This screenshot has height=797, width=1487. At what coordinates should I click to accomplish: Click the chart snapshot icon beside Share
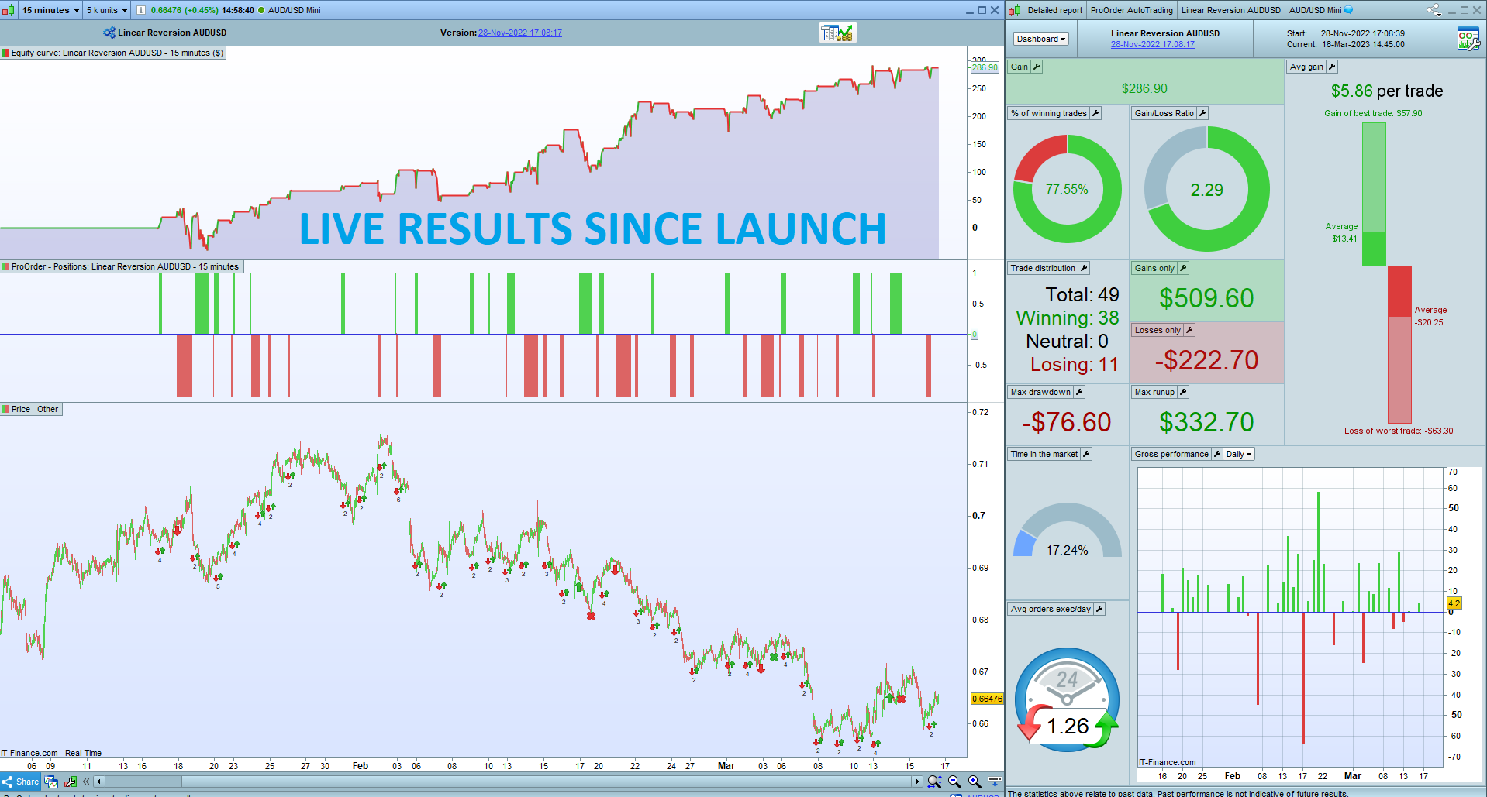pos(51,782)
